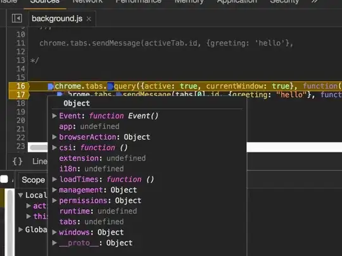Screen dimensions: 342x256
Task: Switch to the Security panel tab
Action: click(284, 2)
